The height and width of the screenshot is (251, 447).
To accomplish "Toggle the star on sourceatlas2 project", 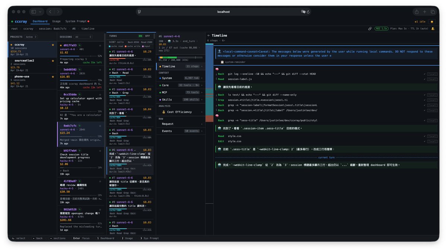I will tap(53, 61).
